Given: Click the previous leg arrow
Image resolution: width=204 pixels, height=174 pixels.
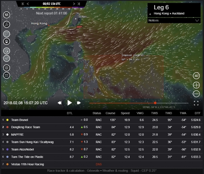Looking at the screenshot, I should point(150,14).
